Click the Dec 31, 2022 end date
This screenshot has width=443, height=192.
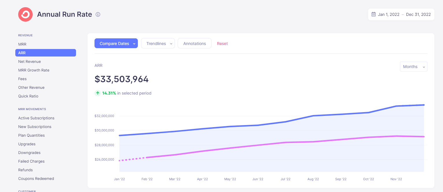(x=418, y=14)
